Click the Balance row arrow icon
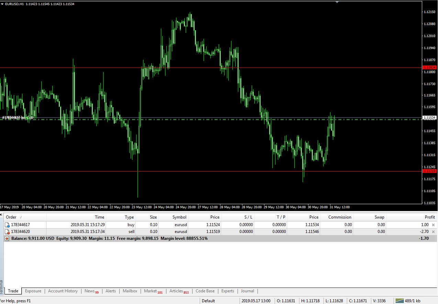 coord(7,238)
